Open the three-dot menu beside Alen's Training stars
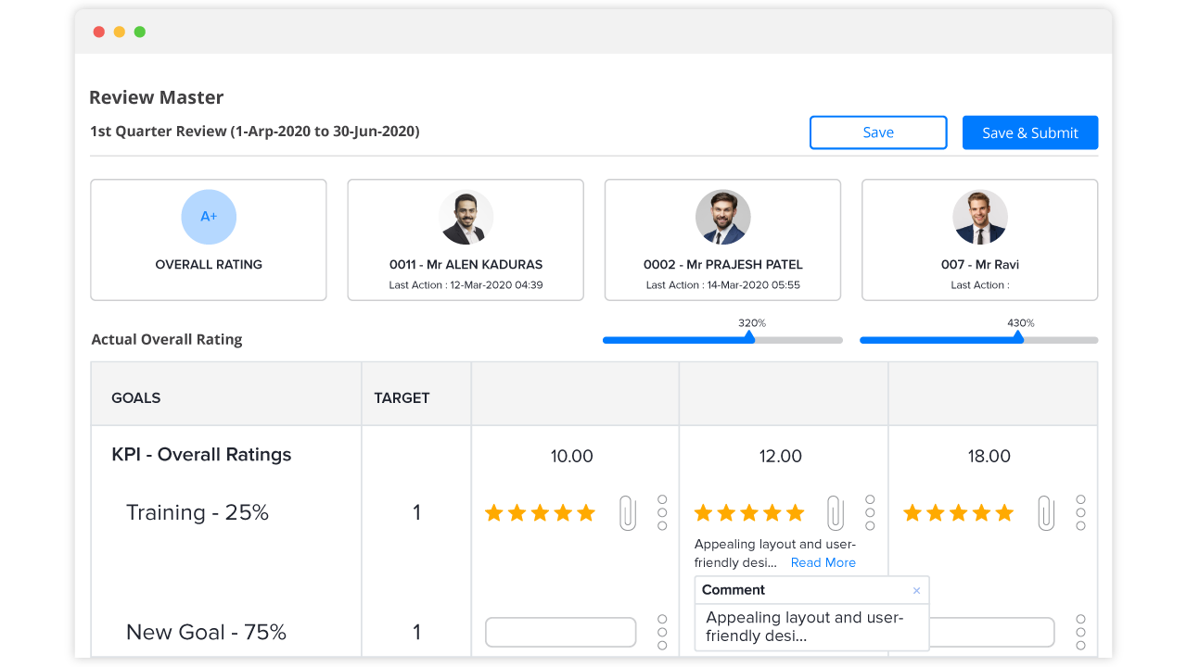1187x667 pixels. 662,512
